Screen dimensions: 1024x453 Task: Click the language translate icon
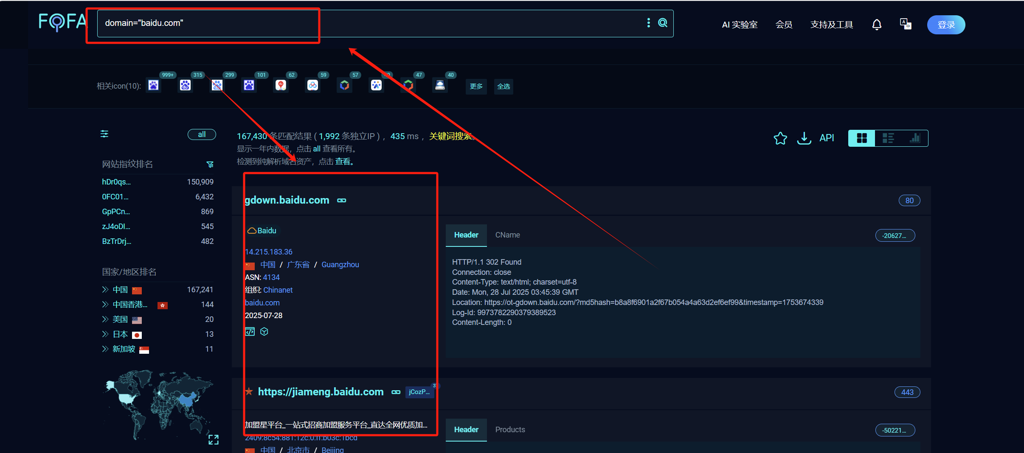[906, 24]
